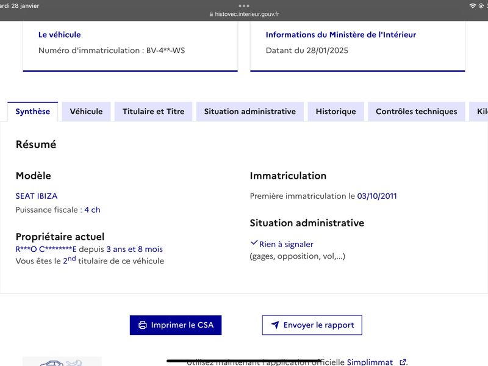The image size is (488, 366).
Task: Tap the histovec.interieur.gouv.fr address bar
Action: pos(245,14)
